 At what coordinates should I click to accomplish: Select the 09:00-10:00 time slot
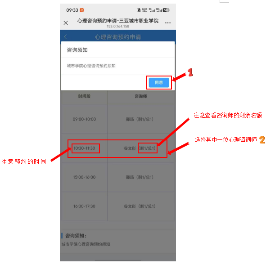click(x=84, y=119)
